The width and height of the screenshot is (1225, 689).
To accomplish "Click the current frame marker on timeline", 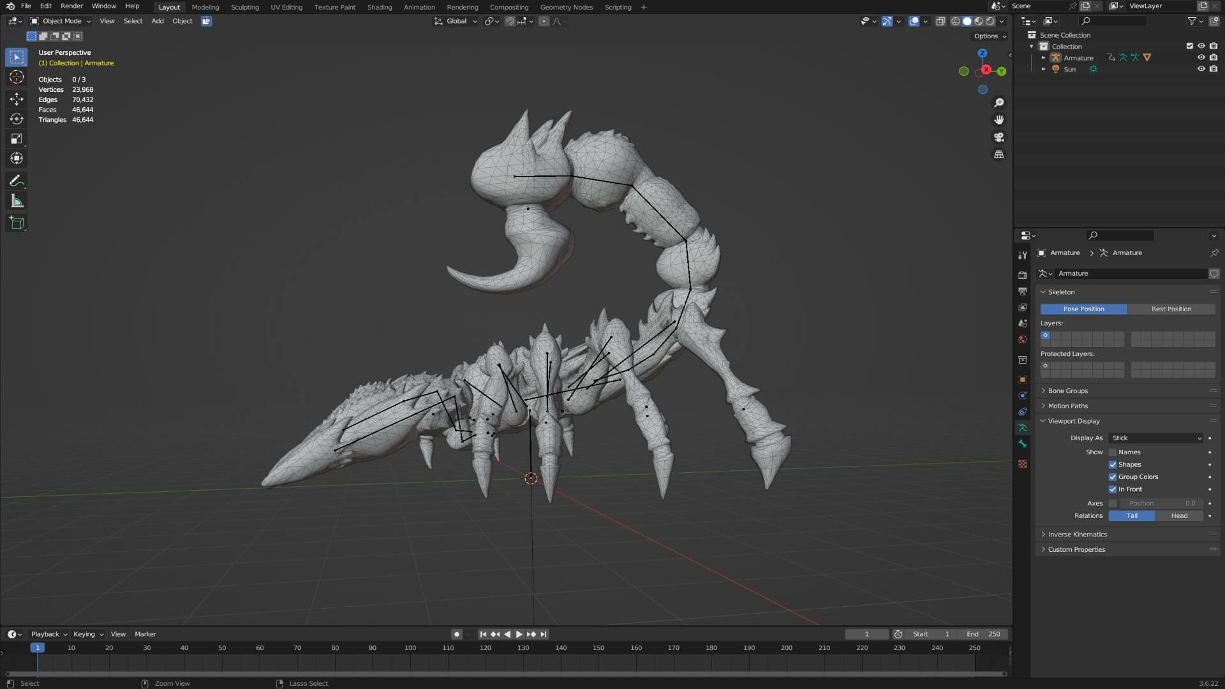I will tap(38, 648).
